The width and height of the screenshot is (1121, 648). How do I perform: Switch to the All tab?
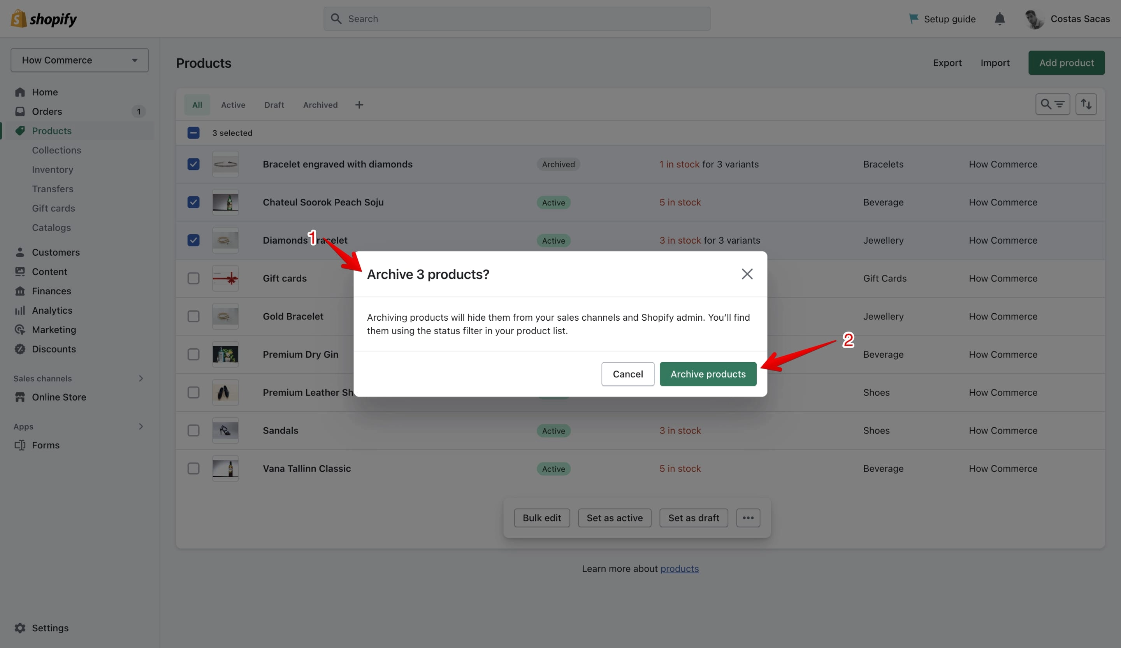[197, 105]
